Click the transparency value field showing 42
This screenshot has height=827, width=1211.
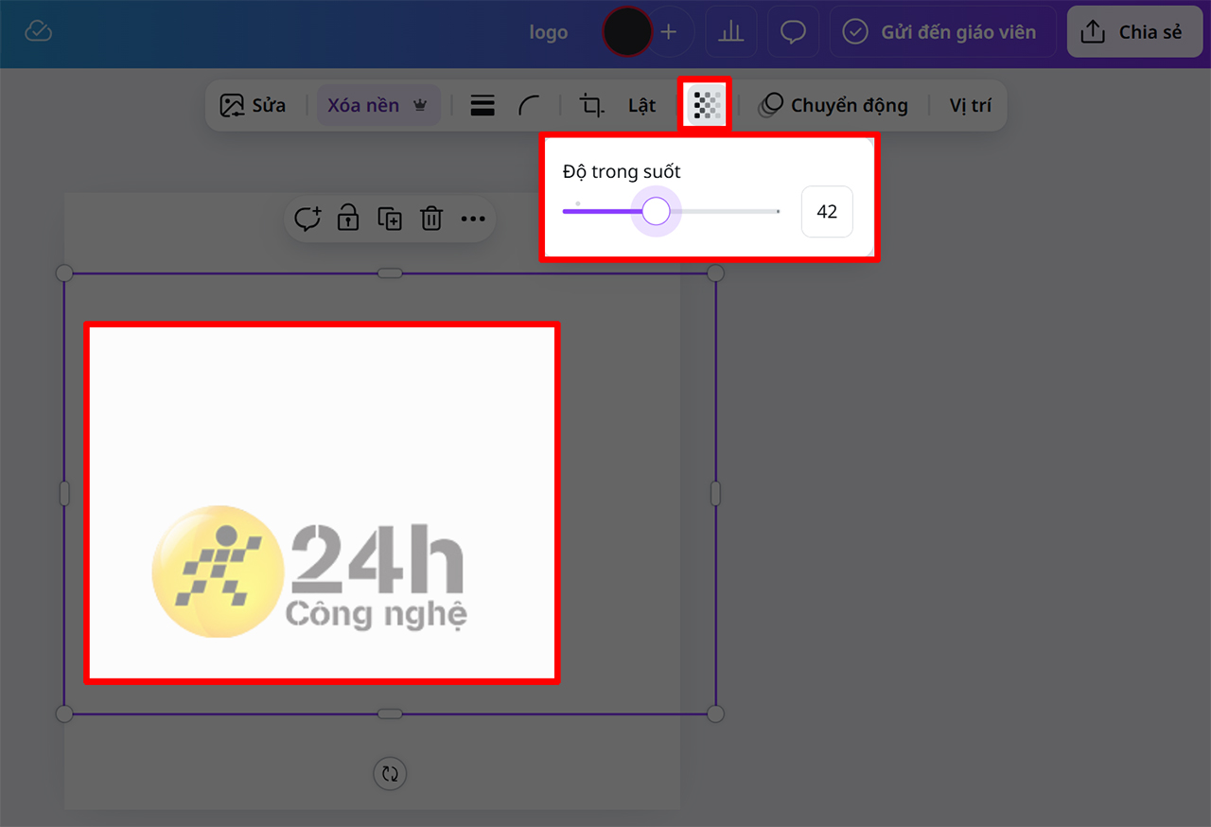827,211
